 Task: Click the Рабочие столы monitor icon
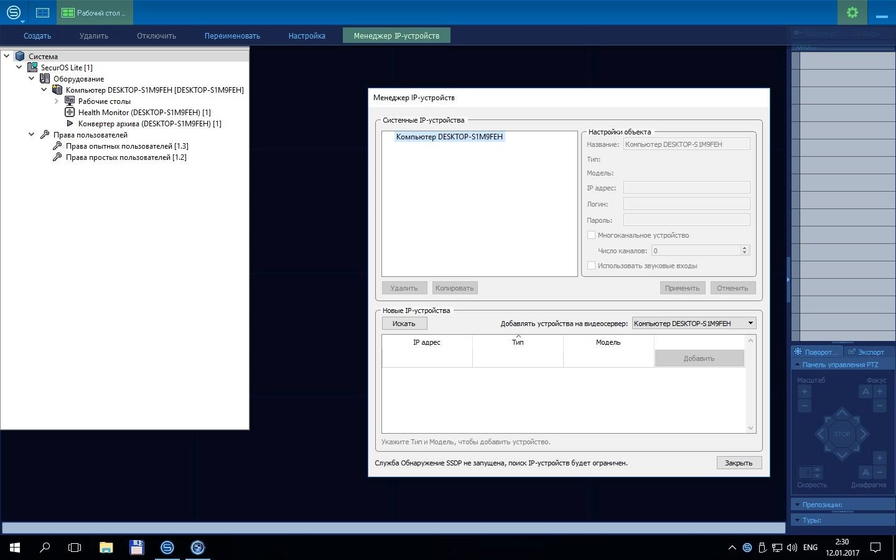pyautogui.click(x=70, y=101)
